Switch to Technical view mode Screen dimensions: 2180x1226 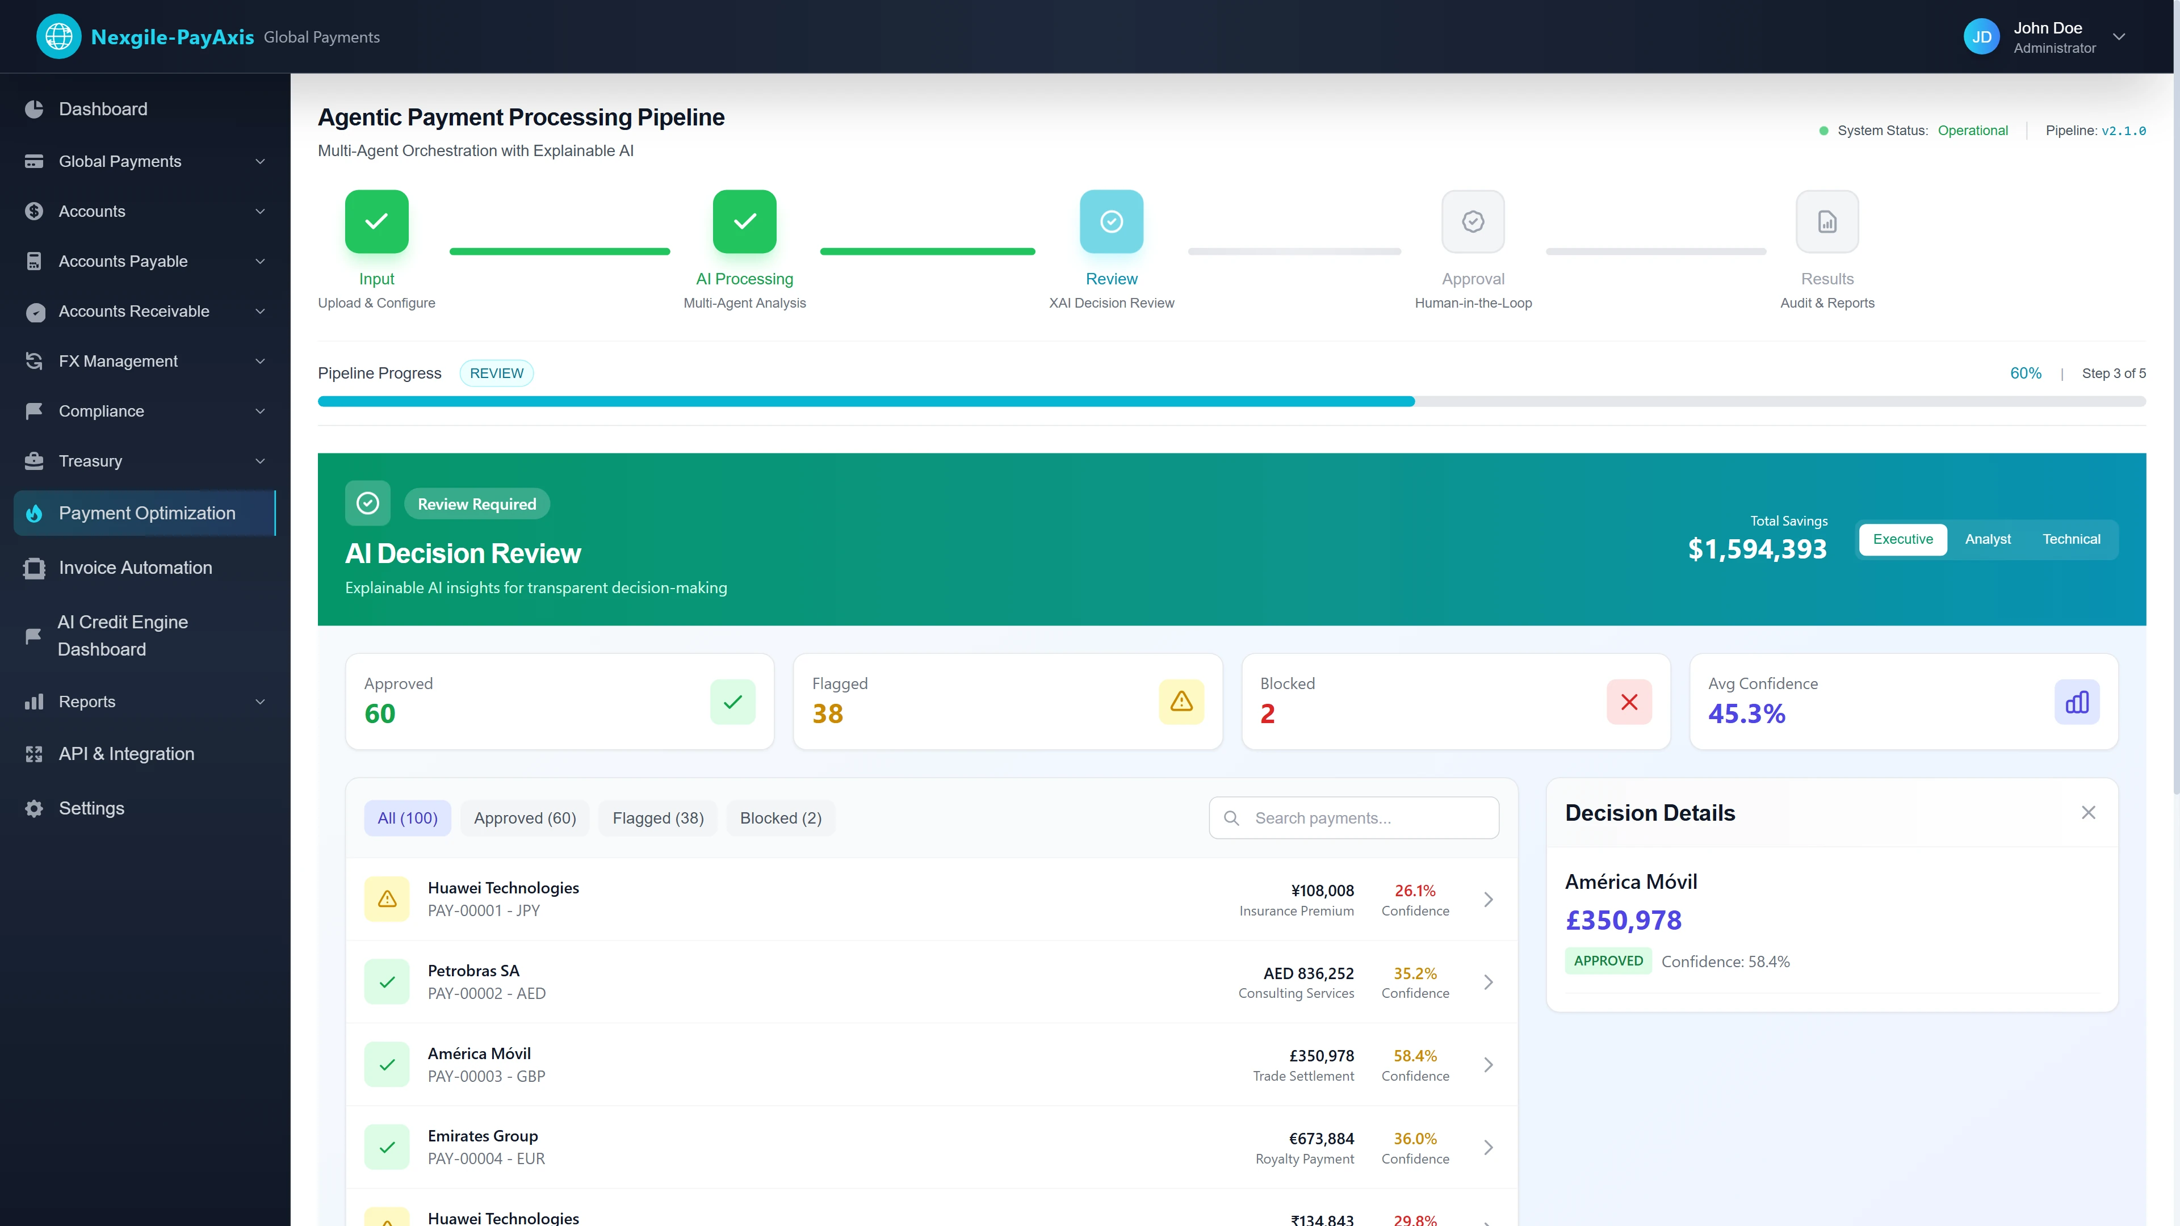(2071, 539)
